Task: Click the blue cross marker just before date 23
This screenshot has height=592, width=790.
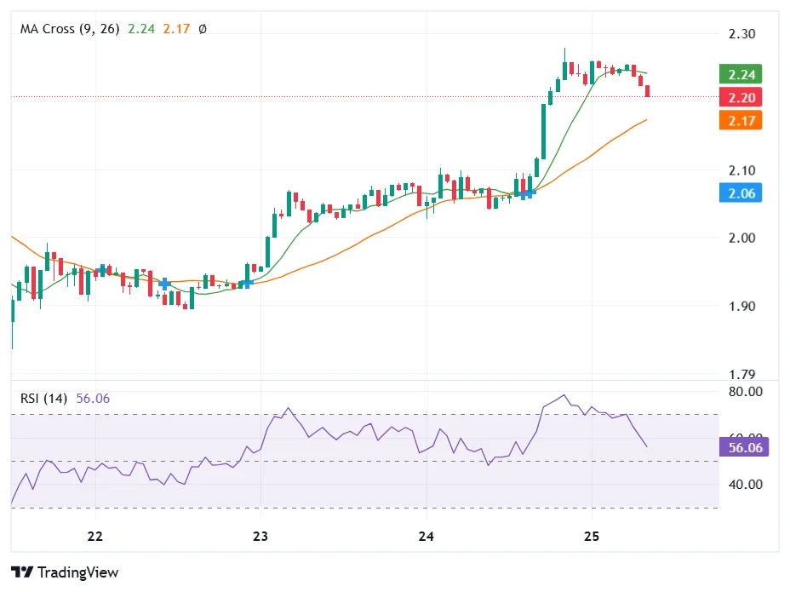Action: pyautogui.click(x=246, y=283)
